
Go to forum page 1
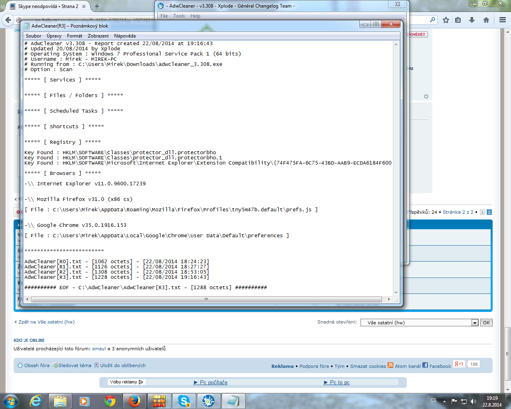click(482, 212)
